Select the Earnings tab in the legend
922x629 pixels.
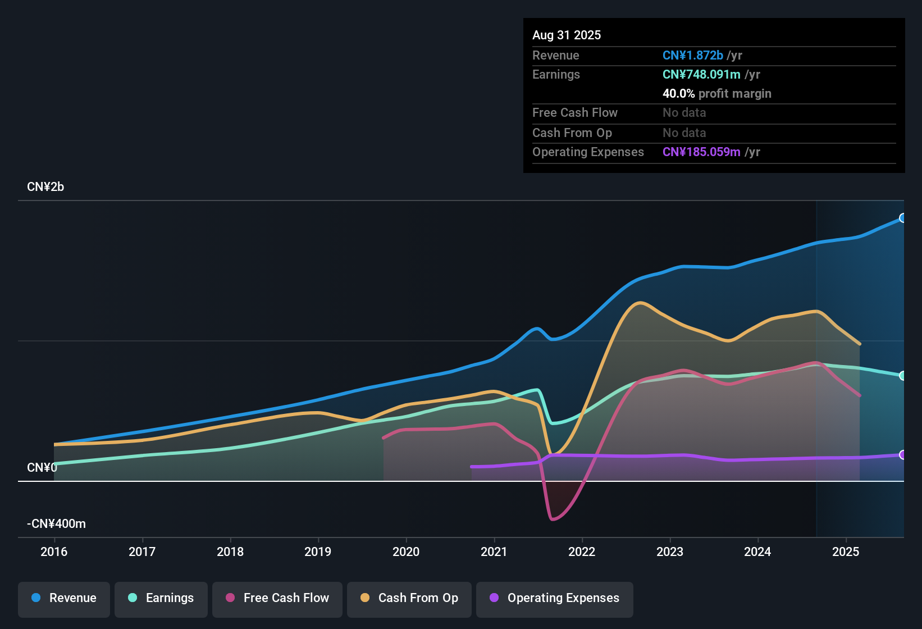[x=161, y=598]
